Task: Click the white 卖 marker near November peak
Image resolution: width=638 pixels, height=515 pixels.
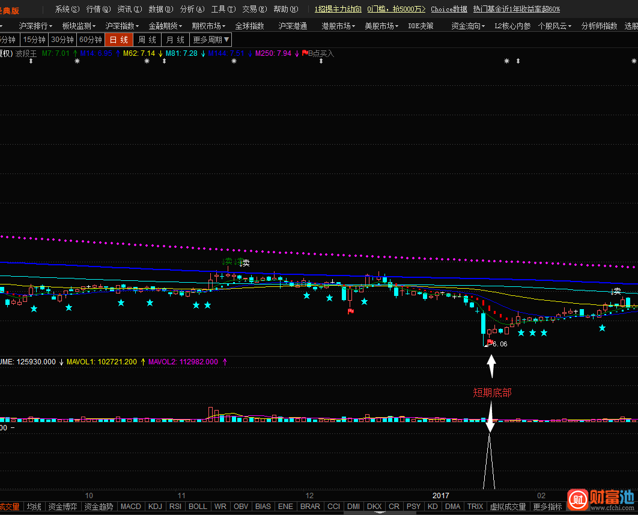Action: [245, 263]
